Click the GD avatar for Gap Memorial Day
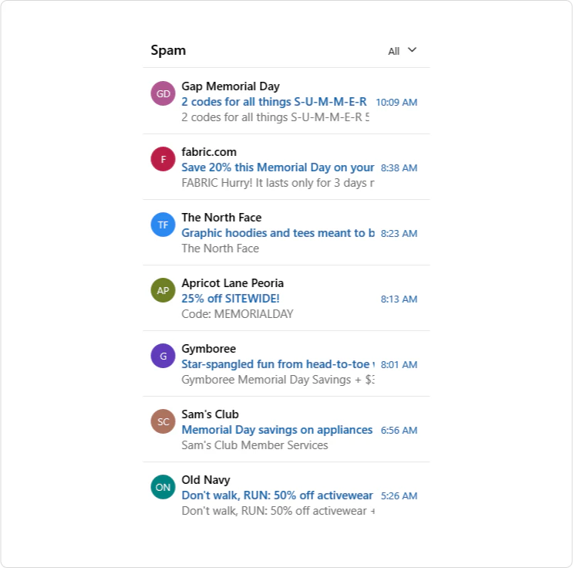 (163, 93)
